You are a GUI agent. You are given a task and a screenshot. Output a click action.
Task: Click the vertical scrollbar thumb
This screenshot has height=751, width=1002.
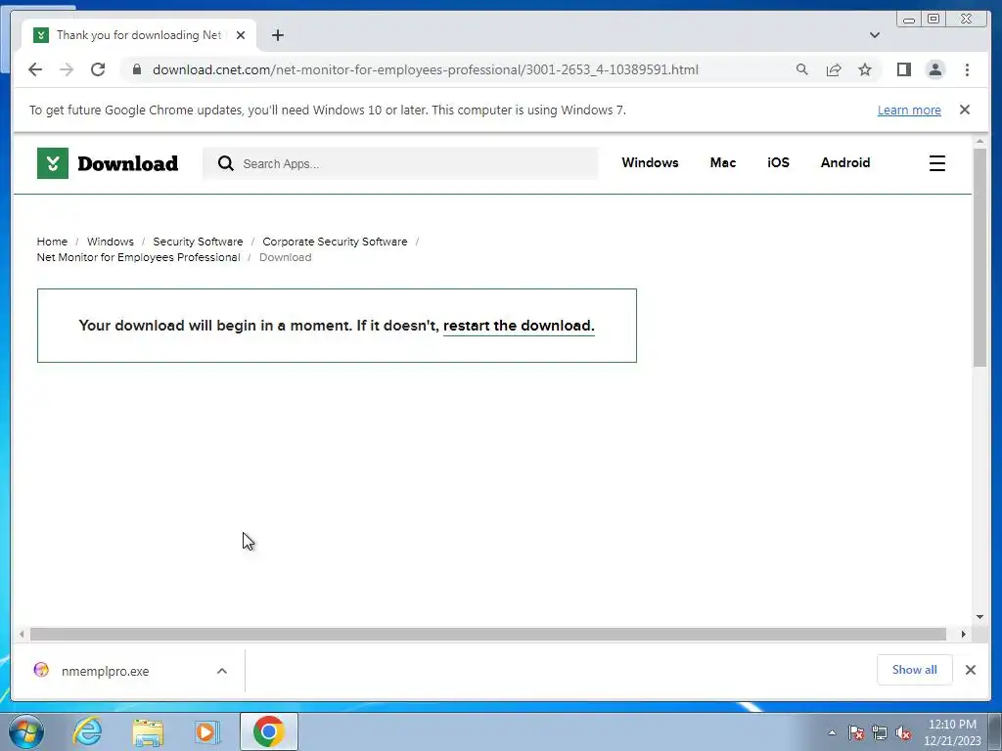pyautogui.click(x=979, y=257)
